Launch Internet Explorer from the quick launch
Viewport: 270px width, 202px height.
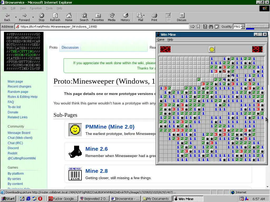pos(28,199)
